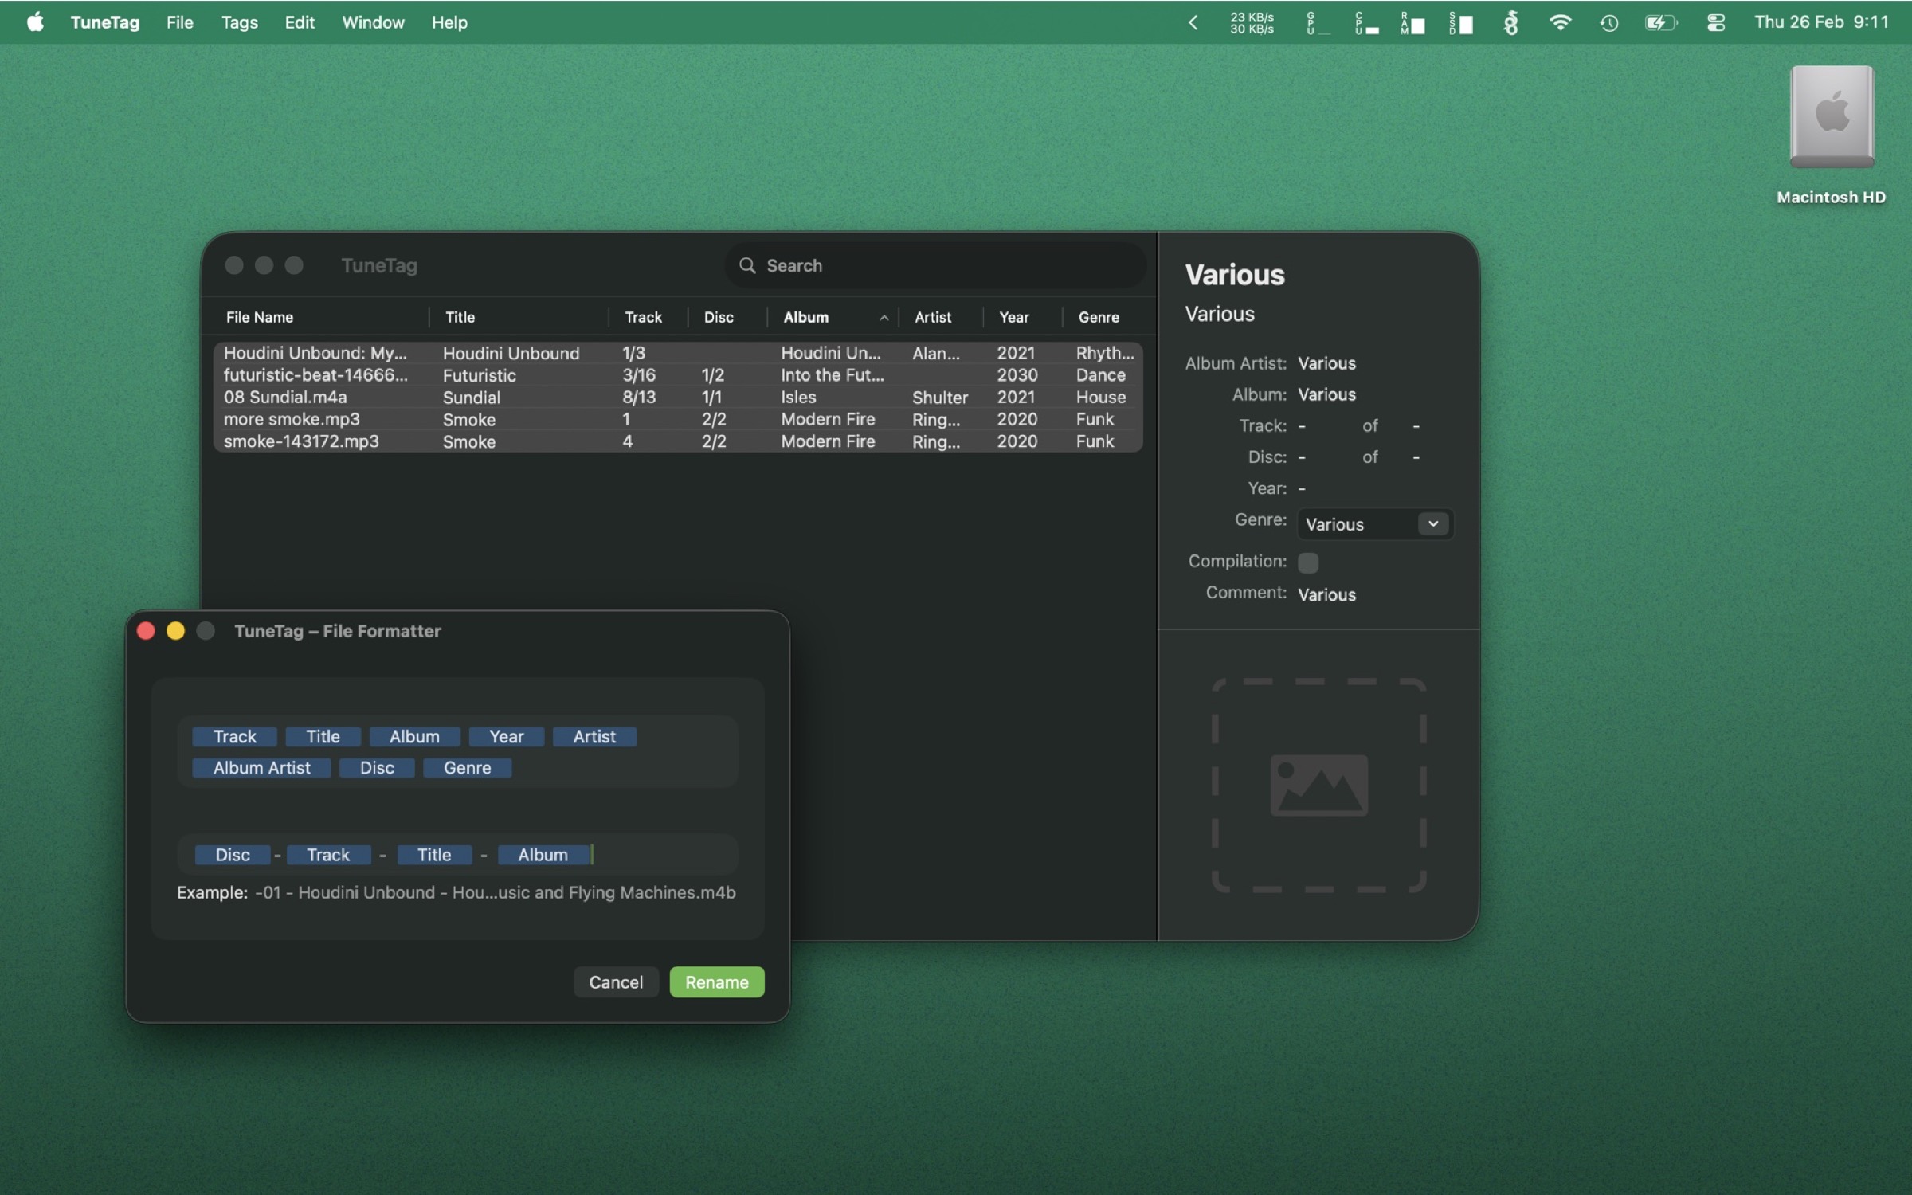Click network speed indicator in menu bar
This screenshot has height=1195, width=1912.
[x=1252, y=23]
